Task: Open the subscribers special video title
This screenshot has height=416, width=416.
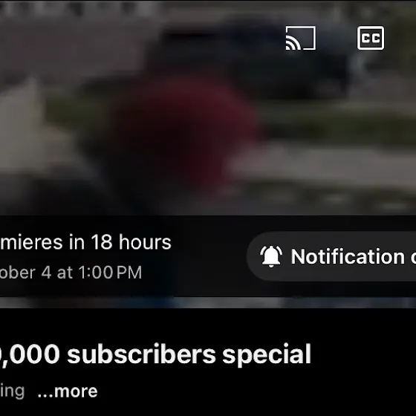Action: 155,354
